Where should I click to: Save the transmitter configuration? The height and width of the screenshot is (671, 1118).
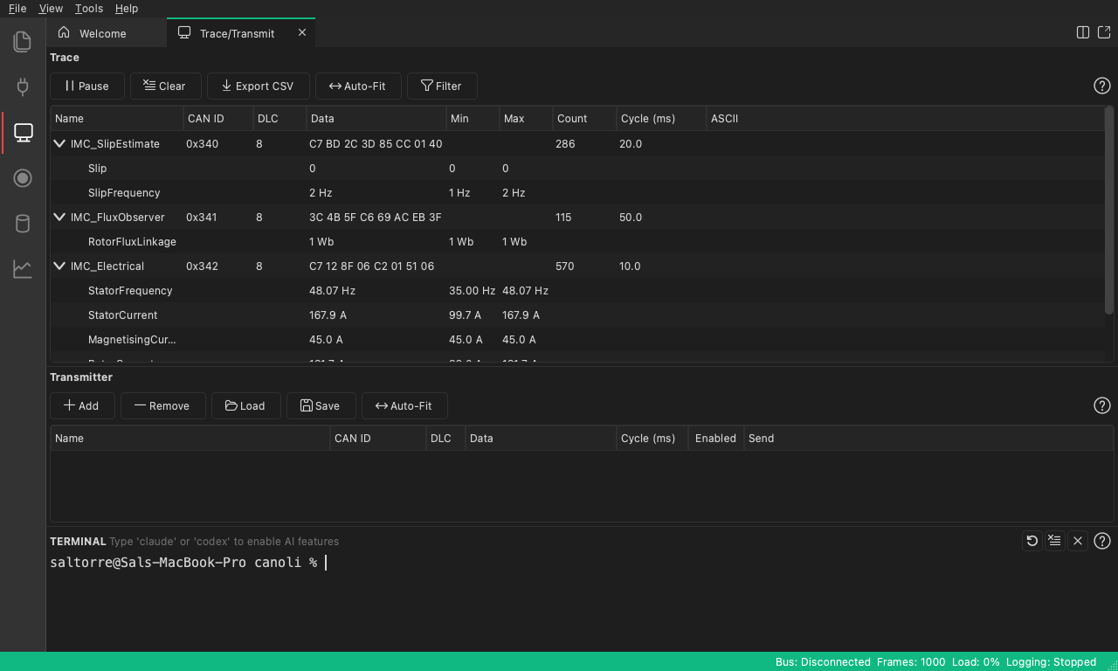321,405
